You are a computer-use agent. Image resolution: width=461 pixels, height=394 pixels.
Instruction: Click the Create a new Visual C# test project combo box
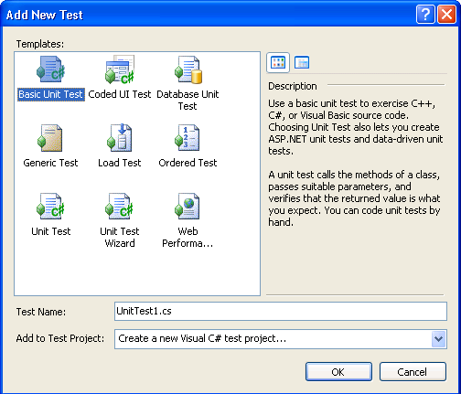click(x=281, y=339)
